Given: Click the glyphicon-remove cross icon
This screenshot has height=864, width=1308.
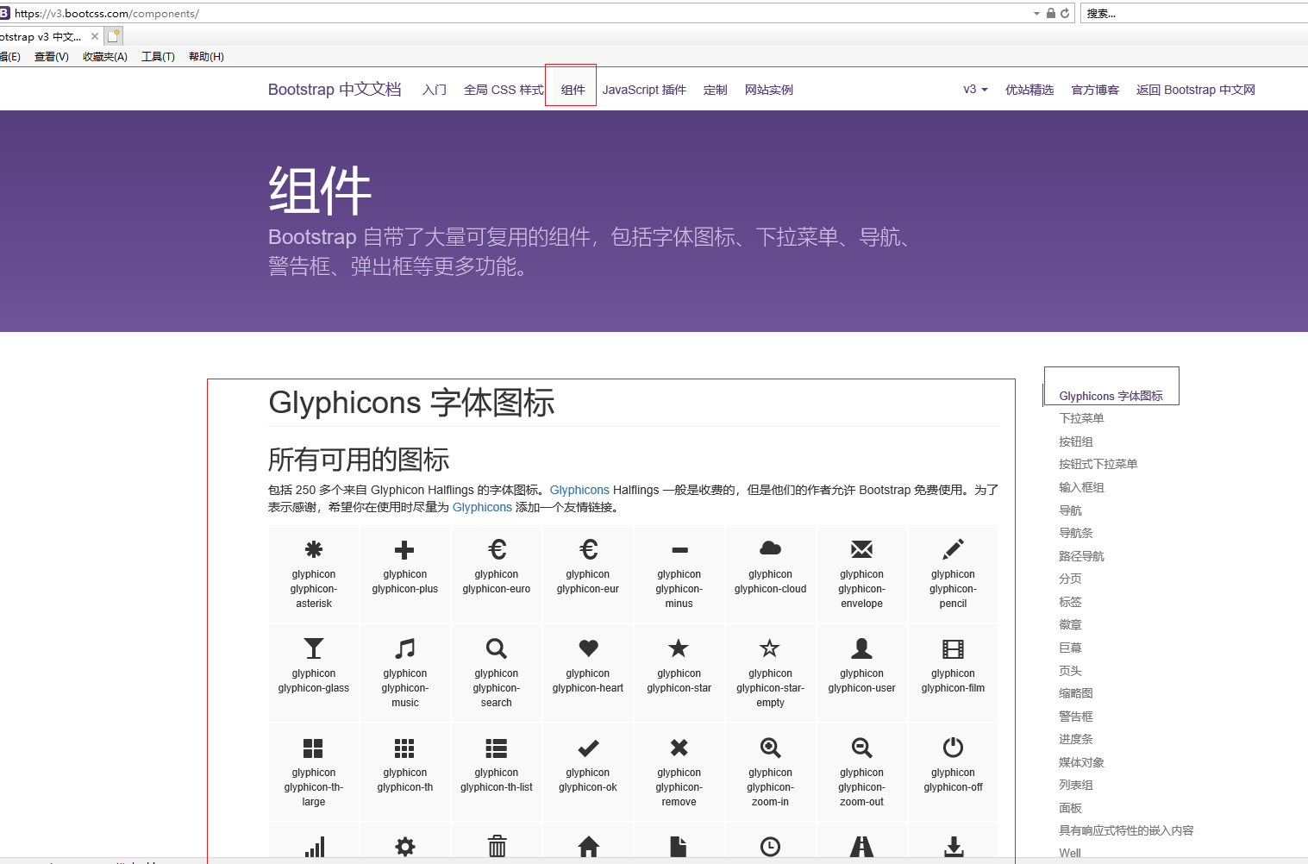Looking at the screenshot, I should pos(679,748).
